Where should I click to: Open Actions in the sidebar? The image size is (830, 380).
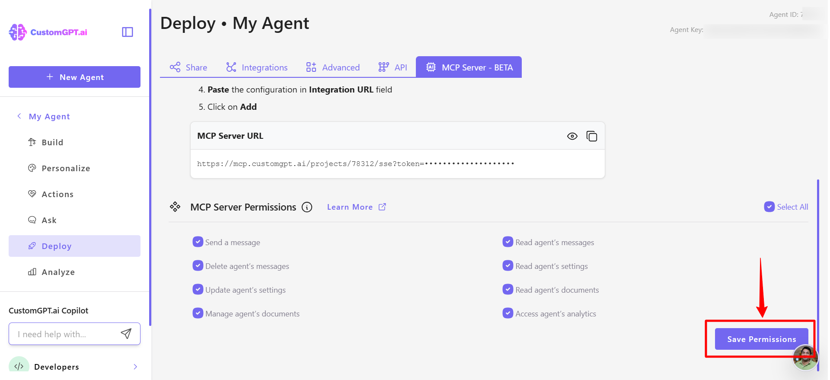click(74, 194)
